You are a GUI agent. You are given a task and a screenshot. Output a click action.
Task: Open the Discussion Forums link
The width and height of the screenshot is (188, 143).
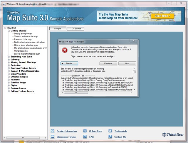click(66, 137)
